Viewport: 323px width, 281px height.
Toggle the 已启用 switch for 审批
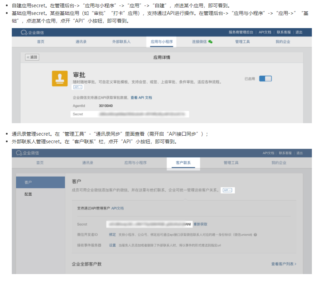click(x=265, y=79)
